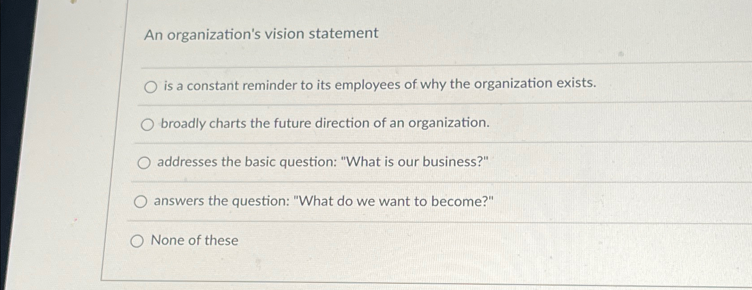Click the empty radio circle beside the third option
Image resolution: width=752 pixels, height=290 pixels.
point(144,164)
